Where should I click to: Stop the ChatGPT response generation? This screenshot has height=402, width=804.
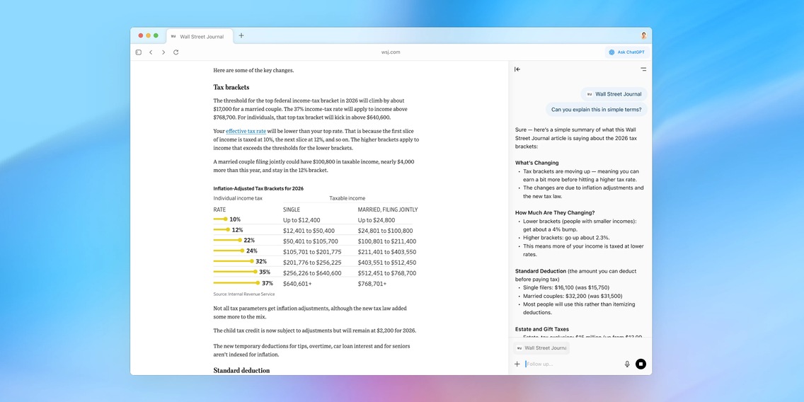[x=641, y=364]
